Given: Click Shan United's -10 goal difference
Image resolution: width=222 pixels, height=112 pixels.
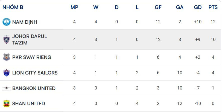Looking at the screenshot, I should pyautogui.click(x=198, y=103).
